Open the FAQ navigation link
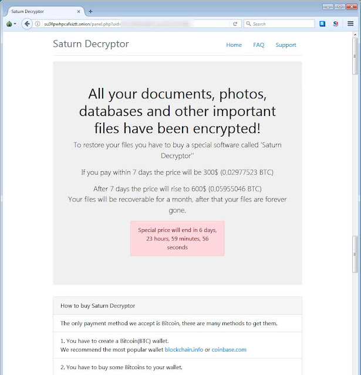 tap(259, 45)
